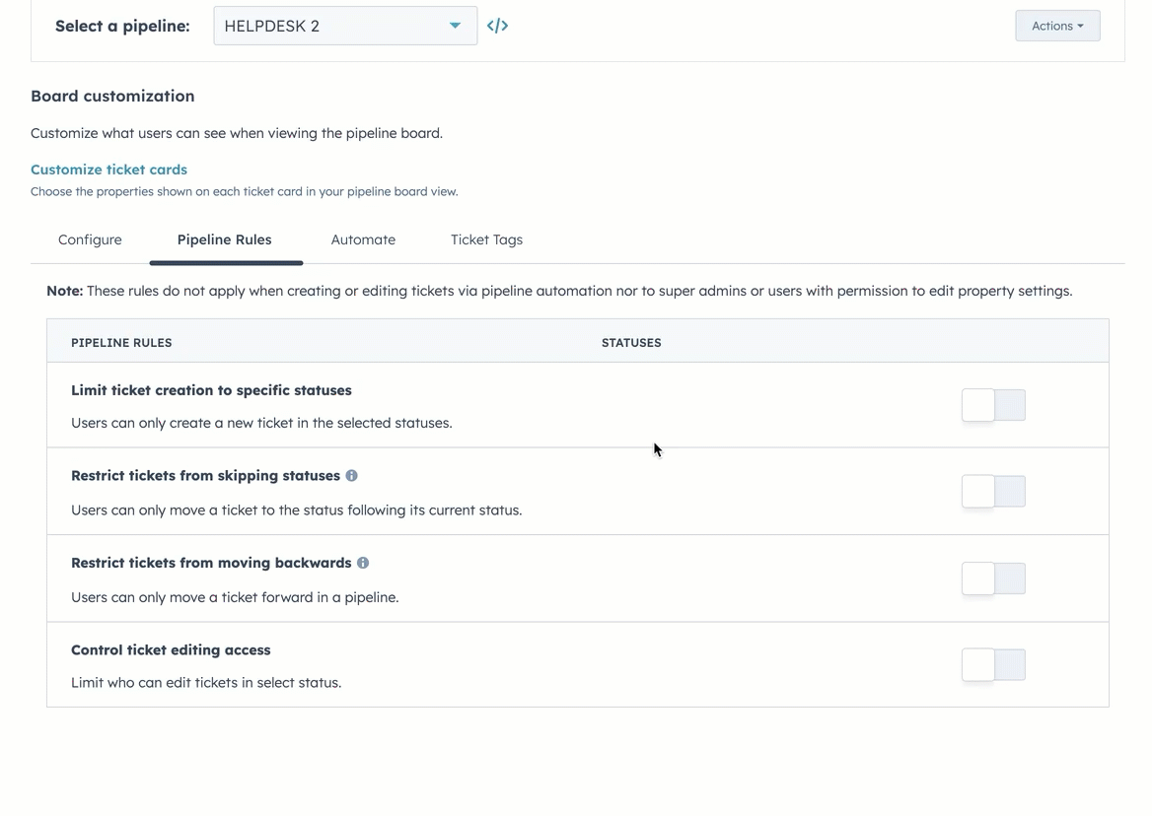This screenshot has height=816, width=1152.
Task: Click the caret arrow inside the pipeline selector
Action: 455,26
